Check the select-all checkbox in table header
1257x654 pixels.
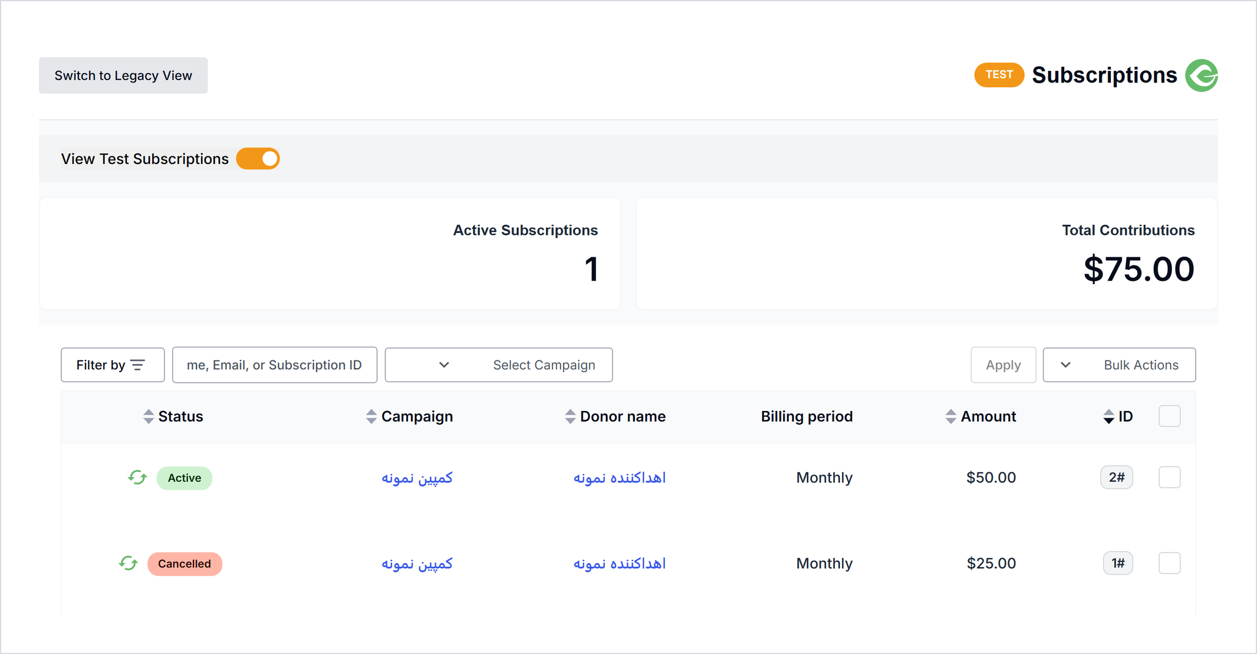click(1169, 416)
